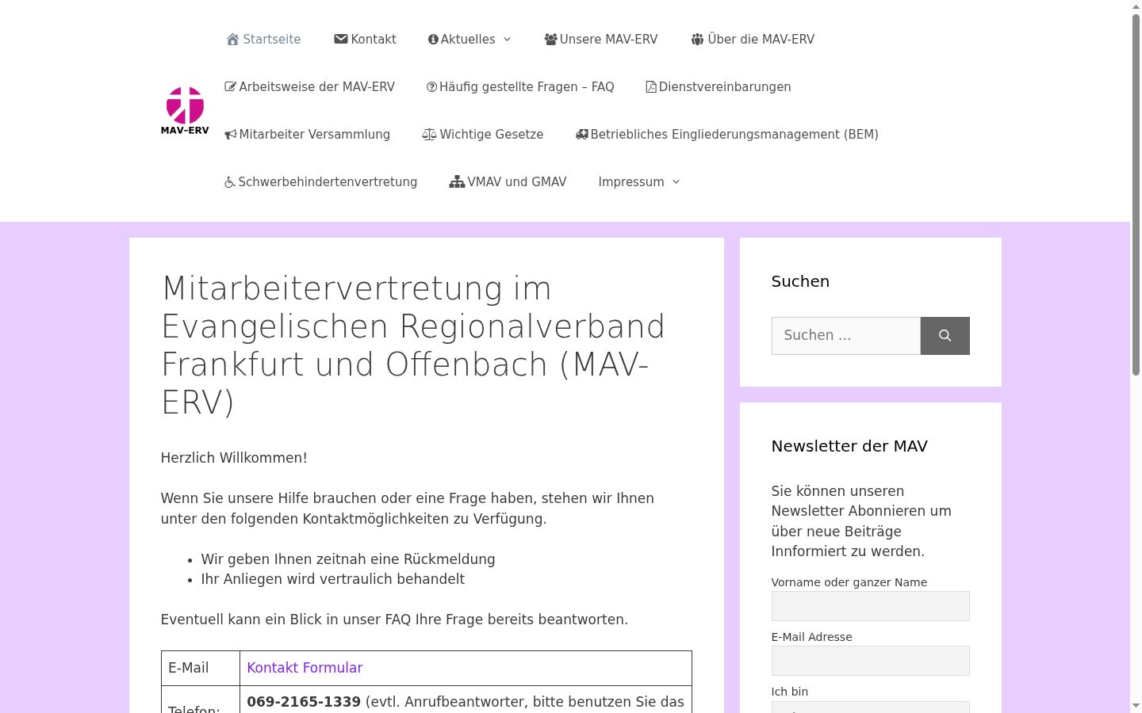Click the group icon beside Über die MAV-ERV
Screen dimensions: 1142x713
pos(697,40)
